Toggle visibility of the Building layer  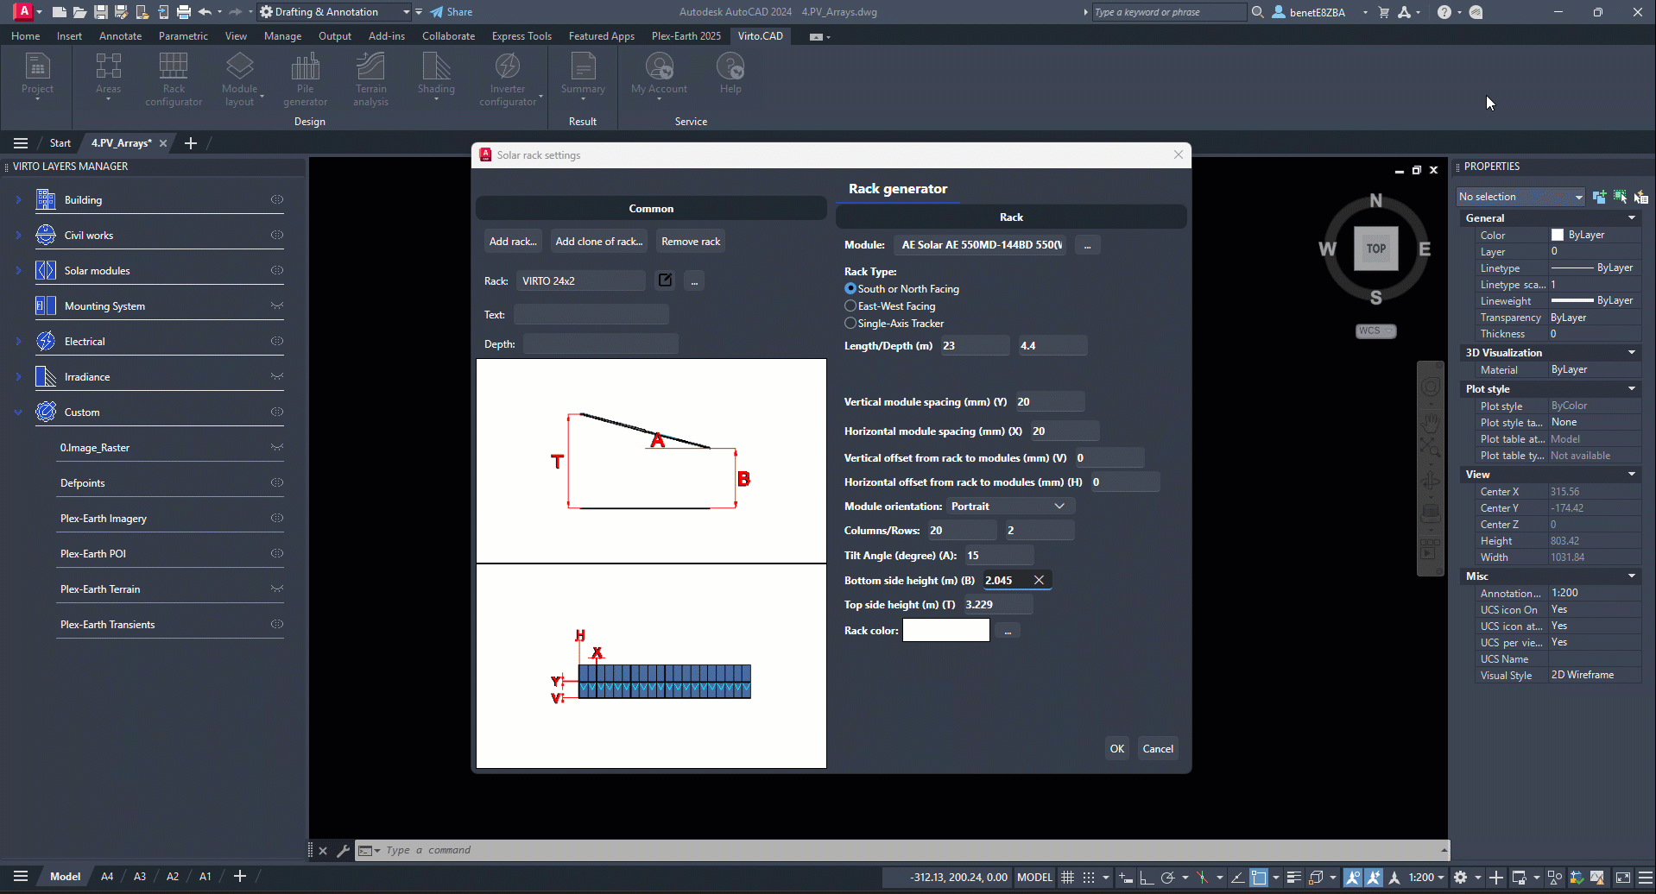(x=277, y=199)
